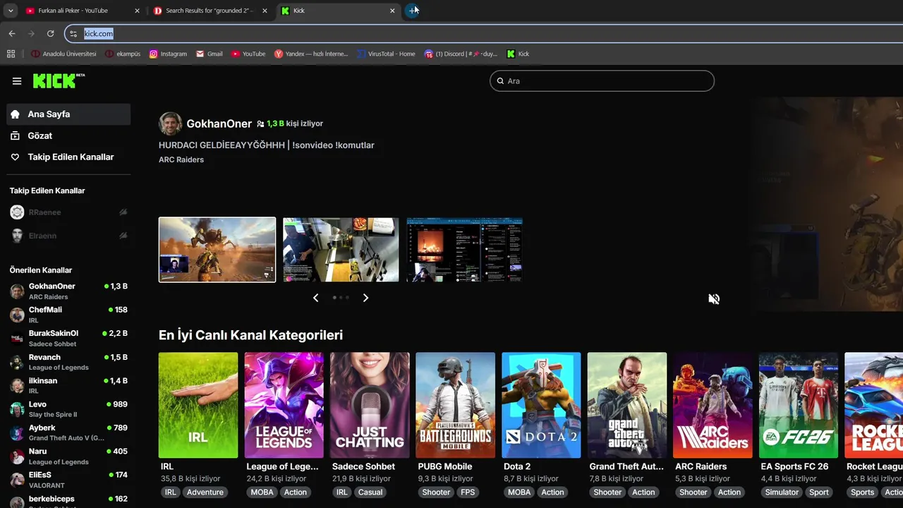Select the Kick browser tab
This screenshot has height=508, width=903.
pos(338,11)
